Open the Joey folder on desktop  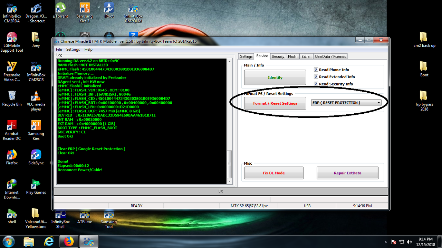pos(36,40)
